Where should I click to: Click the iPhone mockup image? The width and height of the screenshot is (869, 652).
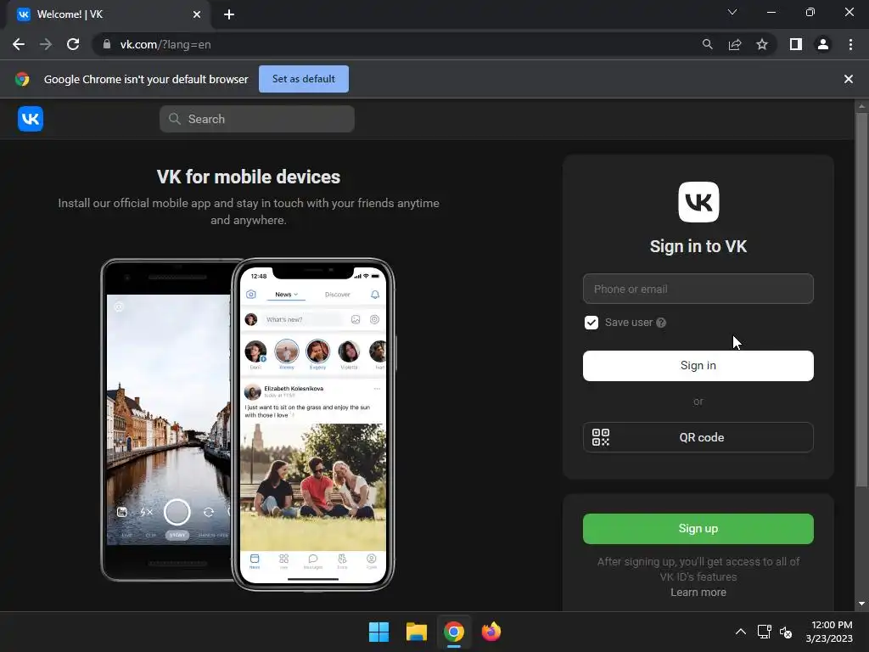[x=313, y=424]
